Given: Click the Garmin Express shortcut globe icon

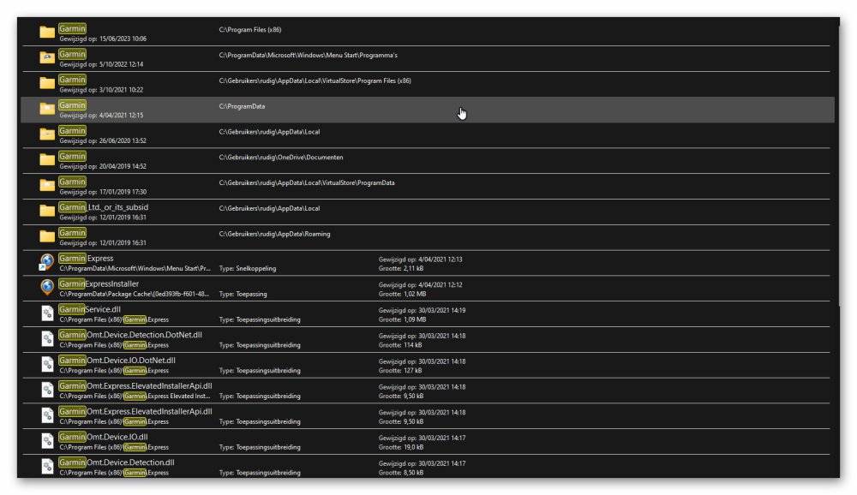Looking at the screenshot, I should (x=47, y=262).
